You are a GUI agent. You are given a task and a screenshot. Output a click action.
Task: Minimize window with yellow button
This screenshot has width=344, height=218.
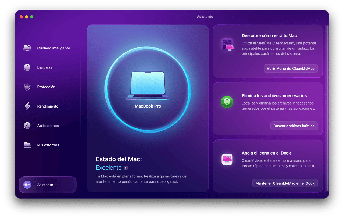26,17
